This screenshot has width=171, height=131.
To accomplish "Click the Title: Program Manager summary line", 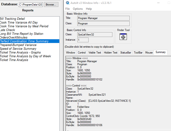I will (x=82, y=61).
